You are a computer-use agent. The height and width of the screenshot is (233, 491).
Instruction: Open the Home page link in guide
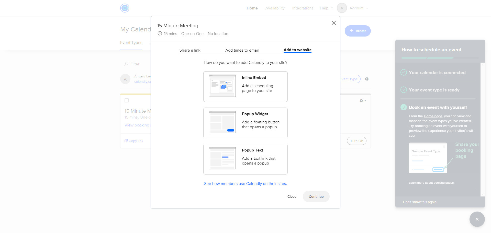pos(433,116)
